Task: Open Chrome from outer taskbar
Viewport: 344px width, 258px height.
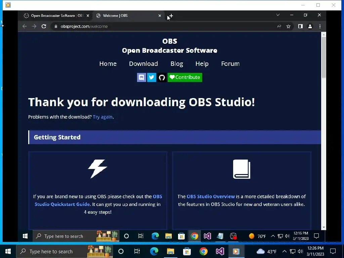Action: (x=203, y=251)
